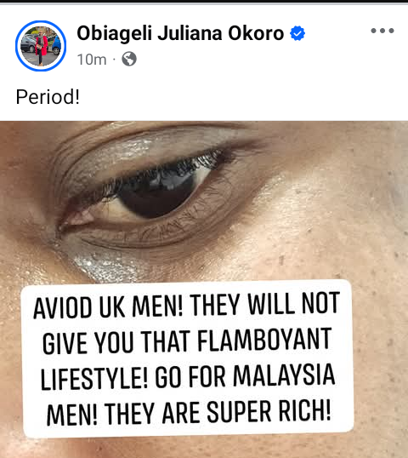Viewport: 408px width, 458px height.
Task: Click "GIVE YOU THAT" text on sticker
Action: pyautogui.click(x=116, y=342)
